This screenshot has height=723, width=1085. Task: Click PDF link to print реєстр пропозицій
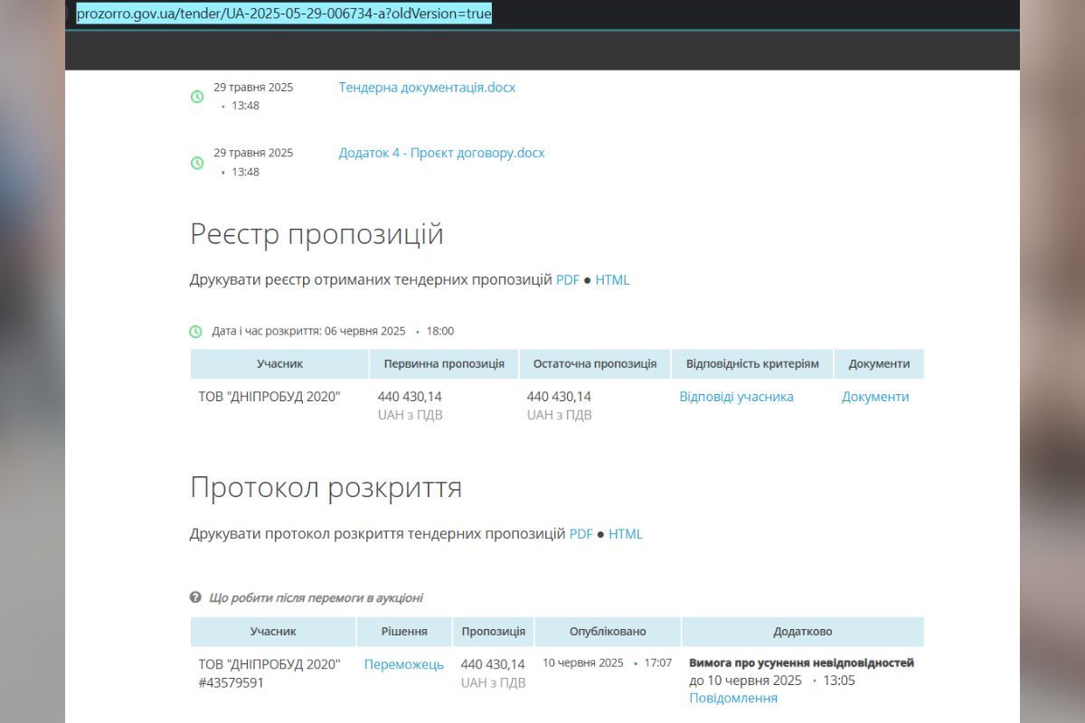coord(568,279)
